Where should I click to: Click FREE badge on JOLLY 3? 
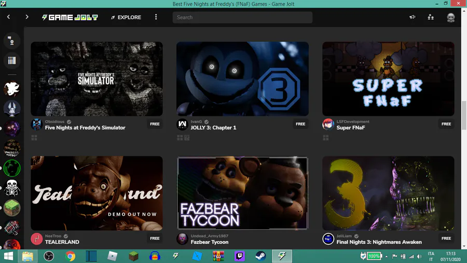pos(300,124)
